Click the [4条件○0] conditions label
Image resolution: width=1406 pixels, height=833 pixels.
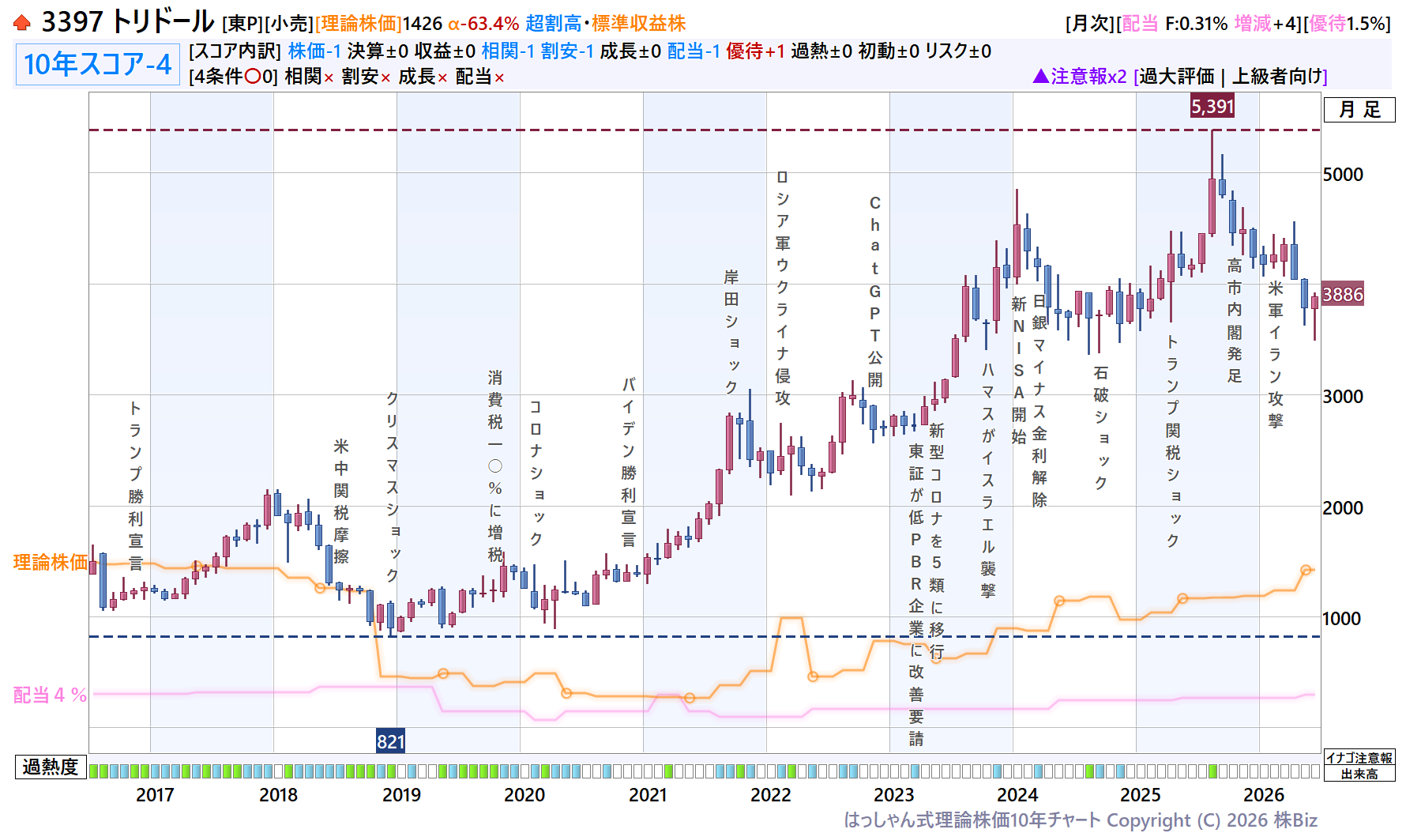(x=234, y=77)
